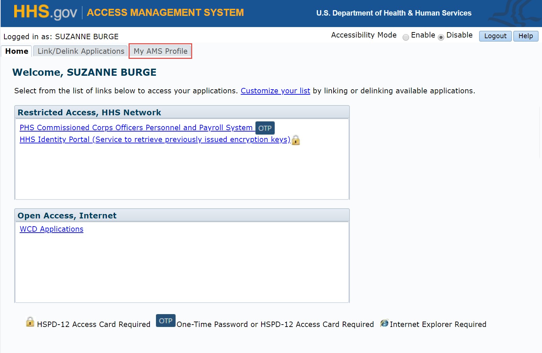
Task: Switch to the Home tab
Action: (x=17, y=51)
